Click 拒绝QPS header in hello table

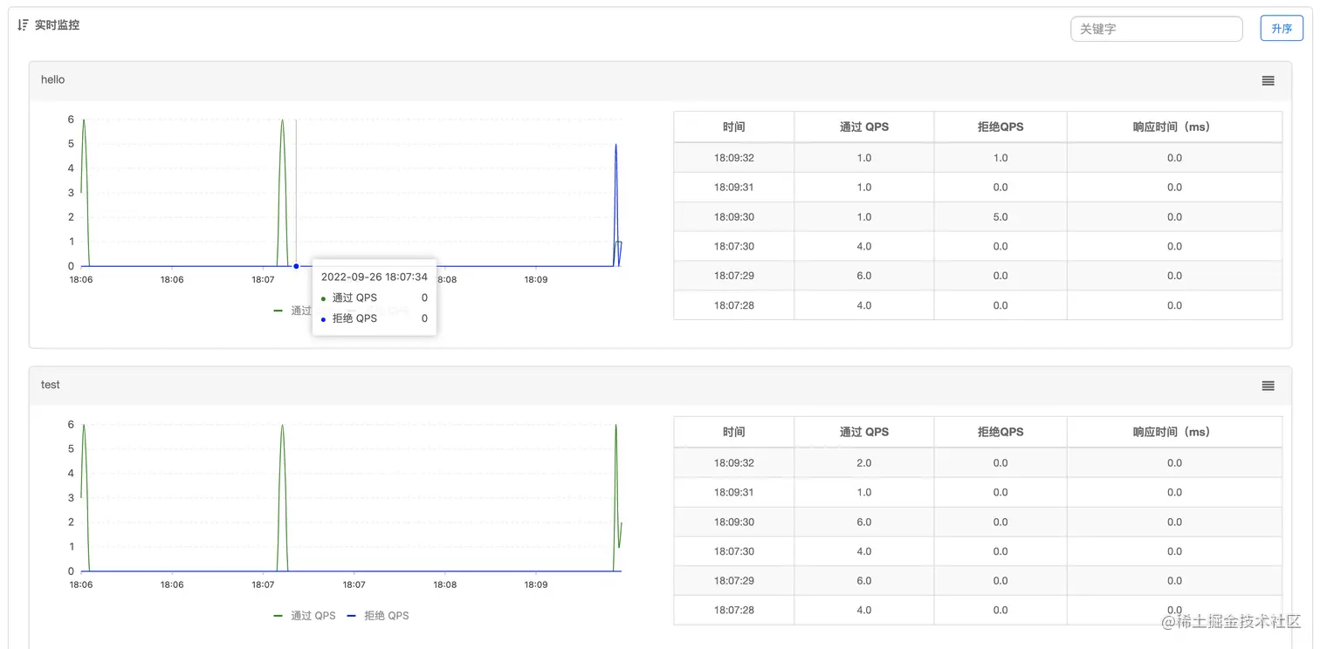(x=1000, y=126)
